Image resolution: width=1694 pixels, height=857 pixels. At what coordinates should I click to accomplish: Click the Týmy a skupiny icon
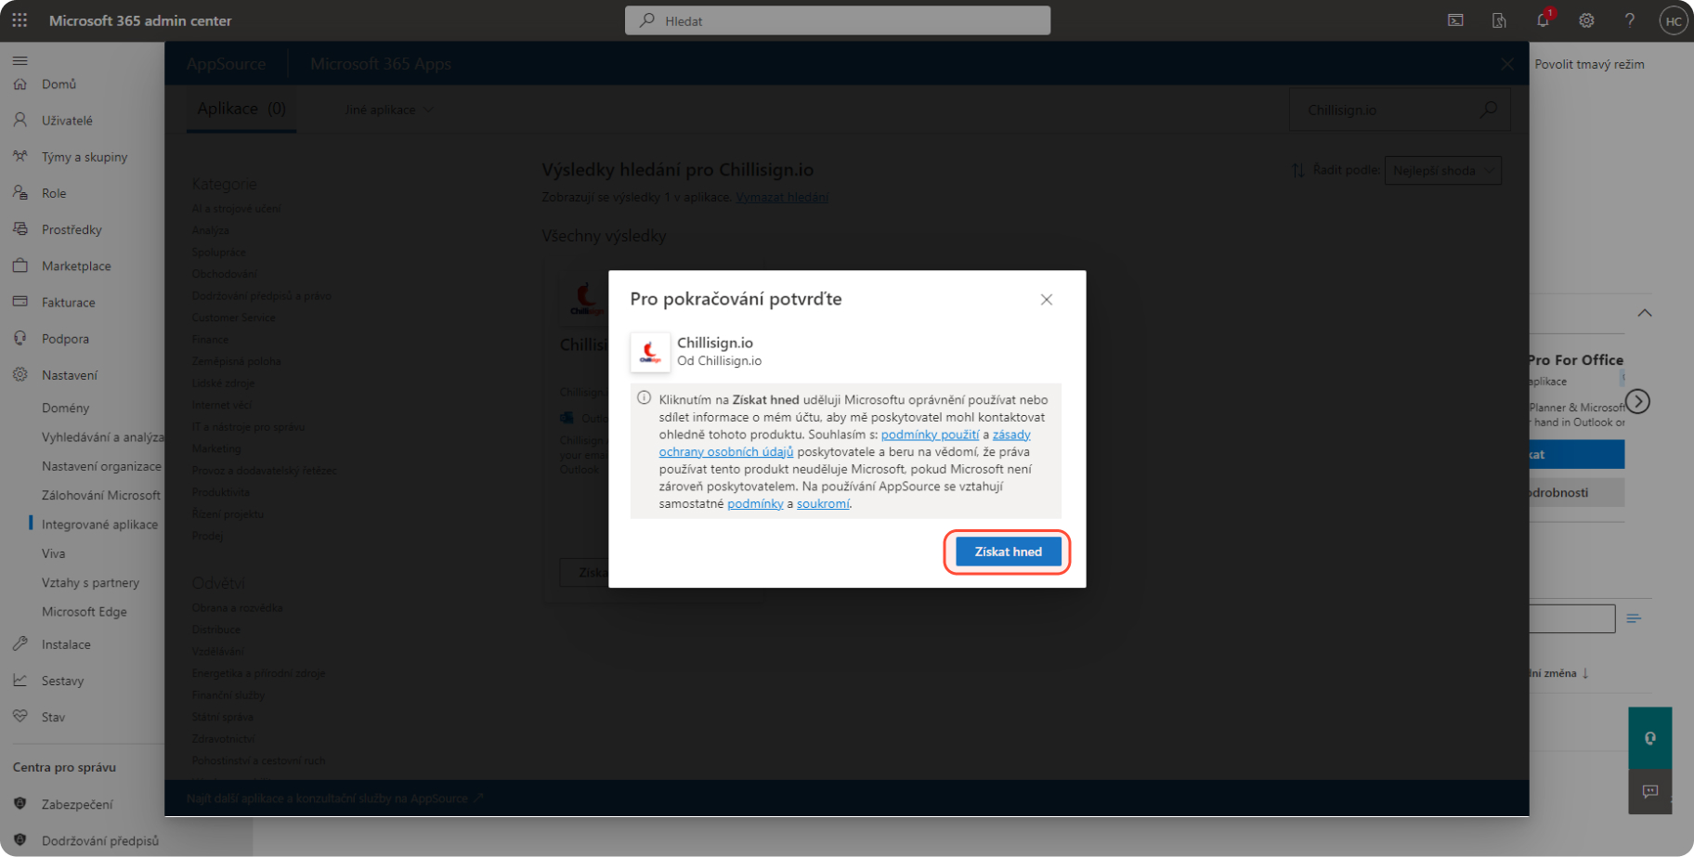[x=20, y=156]
